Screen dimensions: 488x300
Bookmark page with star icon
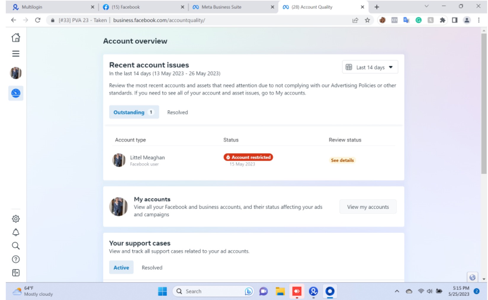point(367,20)
